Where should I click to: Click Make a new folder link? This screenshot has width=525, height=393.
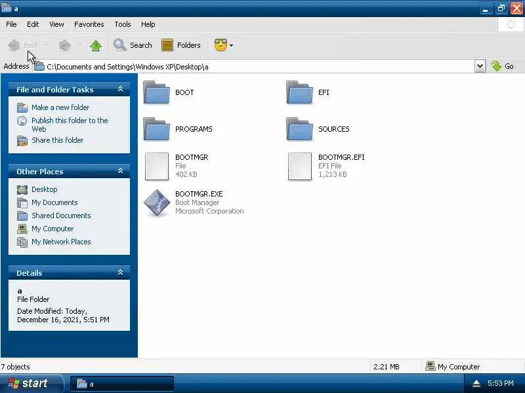(60, 107)
